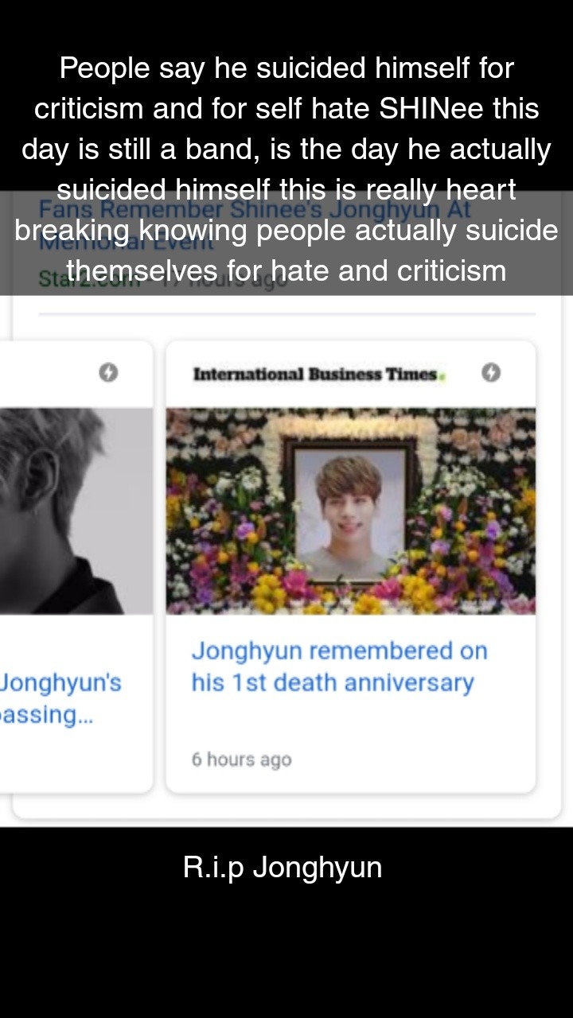Open the "Jonghyun's passing..." headline

tap(60, 698)
